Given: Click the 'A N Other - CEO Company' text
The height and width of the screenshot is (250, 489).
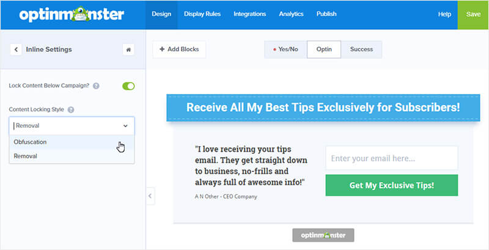Looking at the screenshot, I should tap(226, 197).
